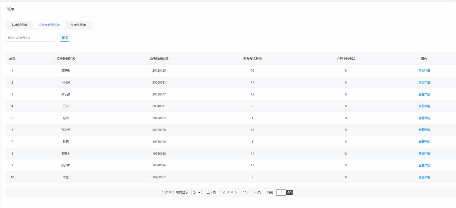The image size is (456, 208).
Task: Jump to last page 119
Action: tap(246, 192)
